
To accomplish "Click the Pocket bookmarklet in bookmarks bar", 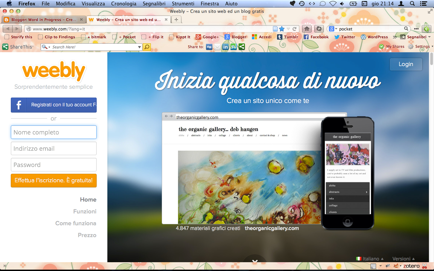I will pos(124,37).
